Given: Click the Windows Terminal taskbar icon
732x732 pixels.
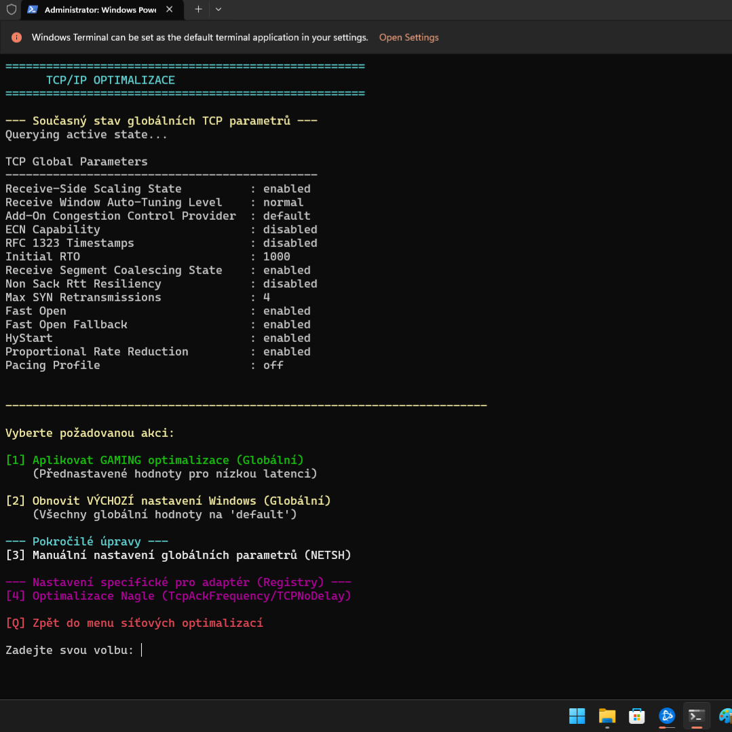Looking at the screenshot, I should tap(696, 716).
